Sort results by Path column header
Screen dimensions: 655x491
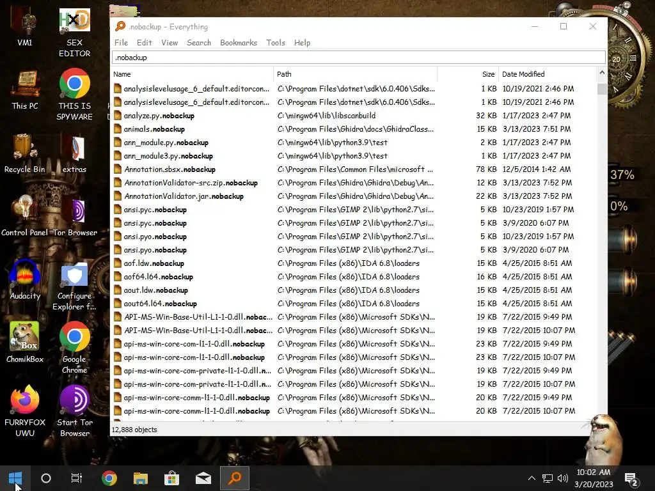coord(356,74)
